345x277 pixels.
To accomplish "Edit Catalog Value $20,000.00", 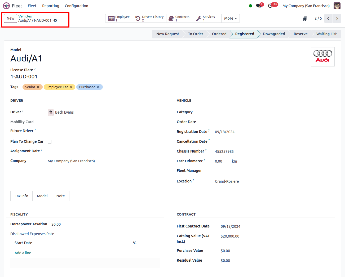I will pos(230,236).
